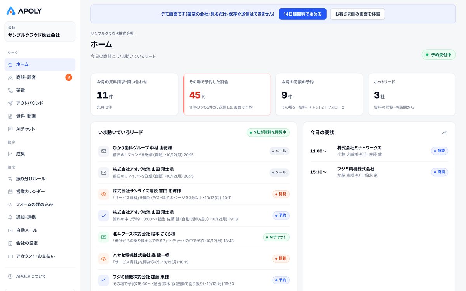
Task: Open 営業カレンダー settings page
Action: [40, 192]
